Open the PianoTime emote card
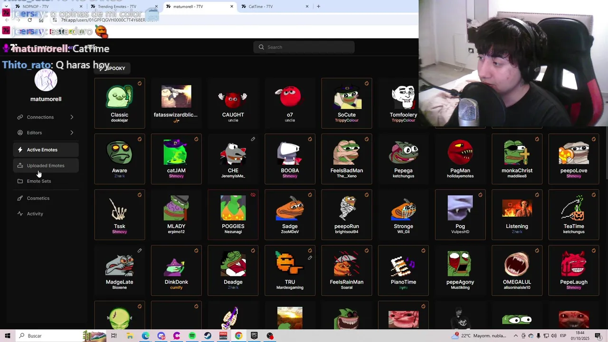This screenshot has width=608, height=342. 403,270
